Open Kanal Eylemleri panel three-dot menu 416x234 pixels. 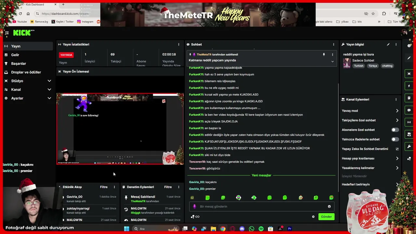point(396,99)
